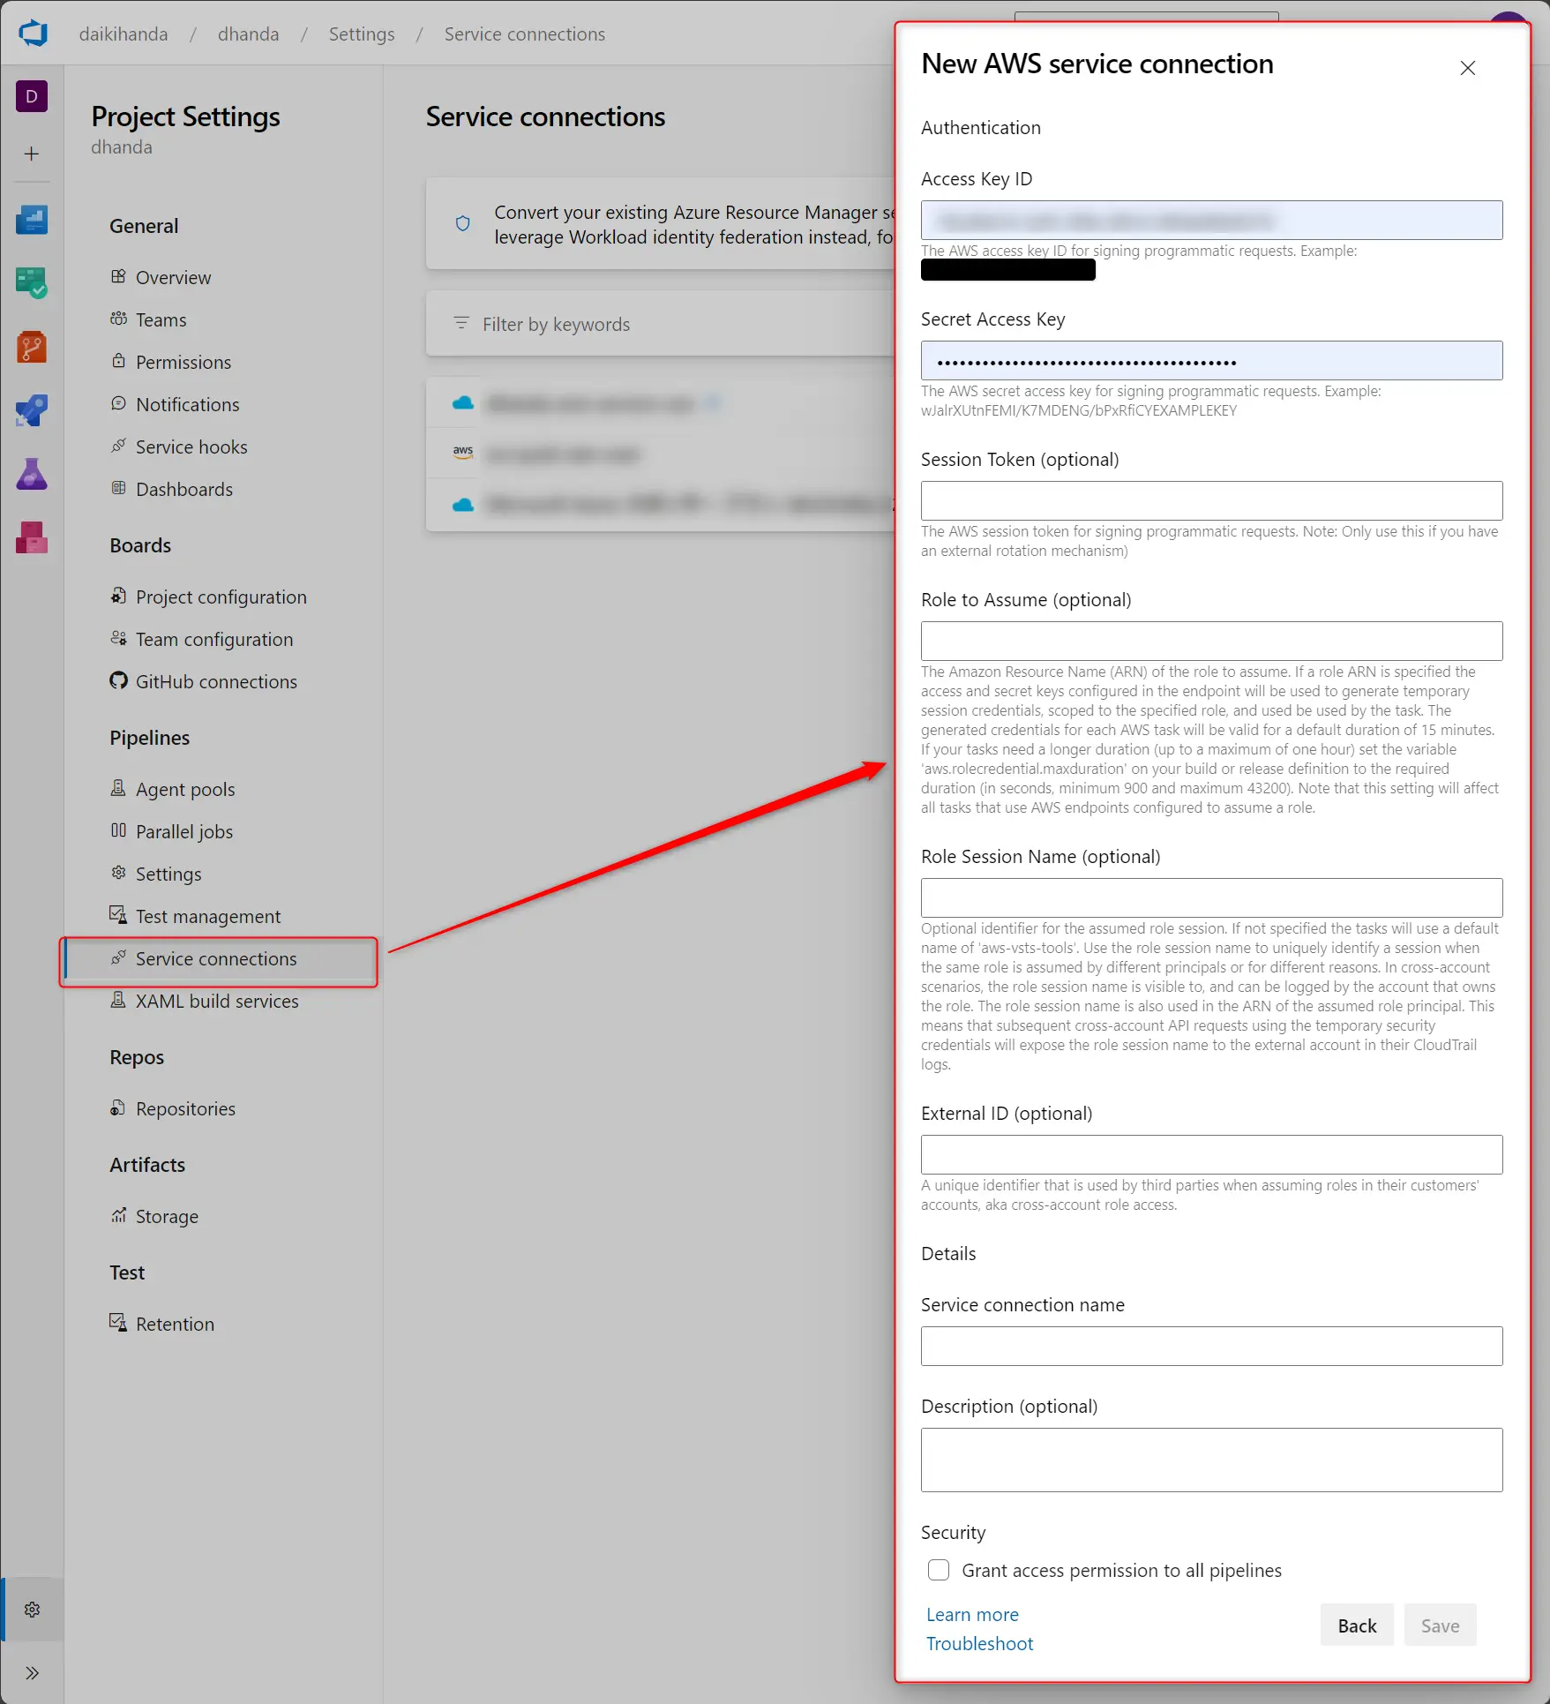Open Project configuration under Boards
This screenshot has height=1704, width=1550.
221,597
